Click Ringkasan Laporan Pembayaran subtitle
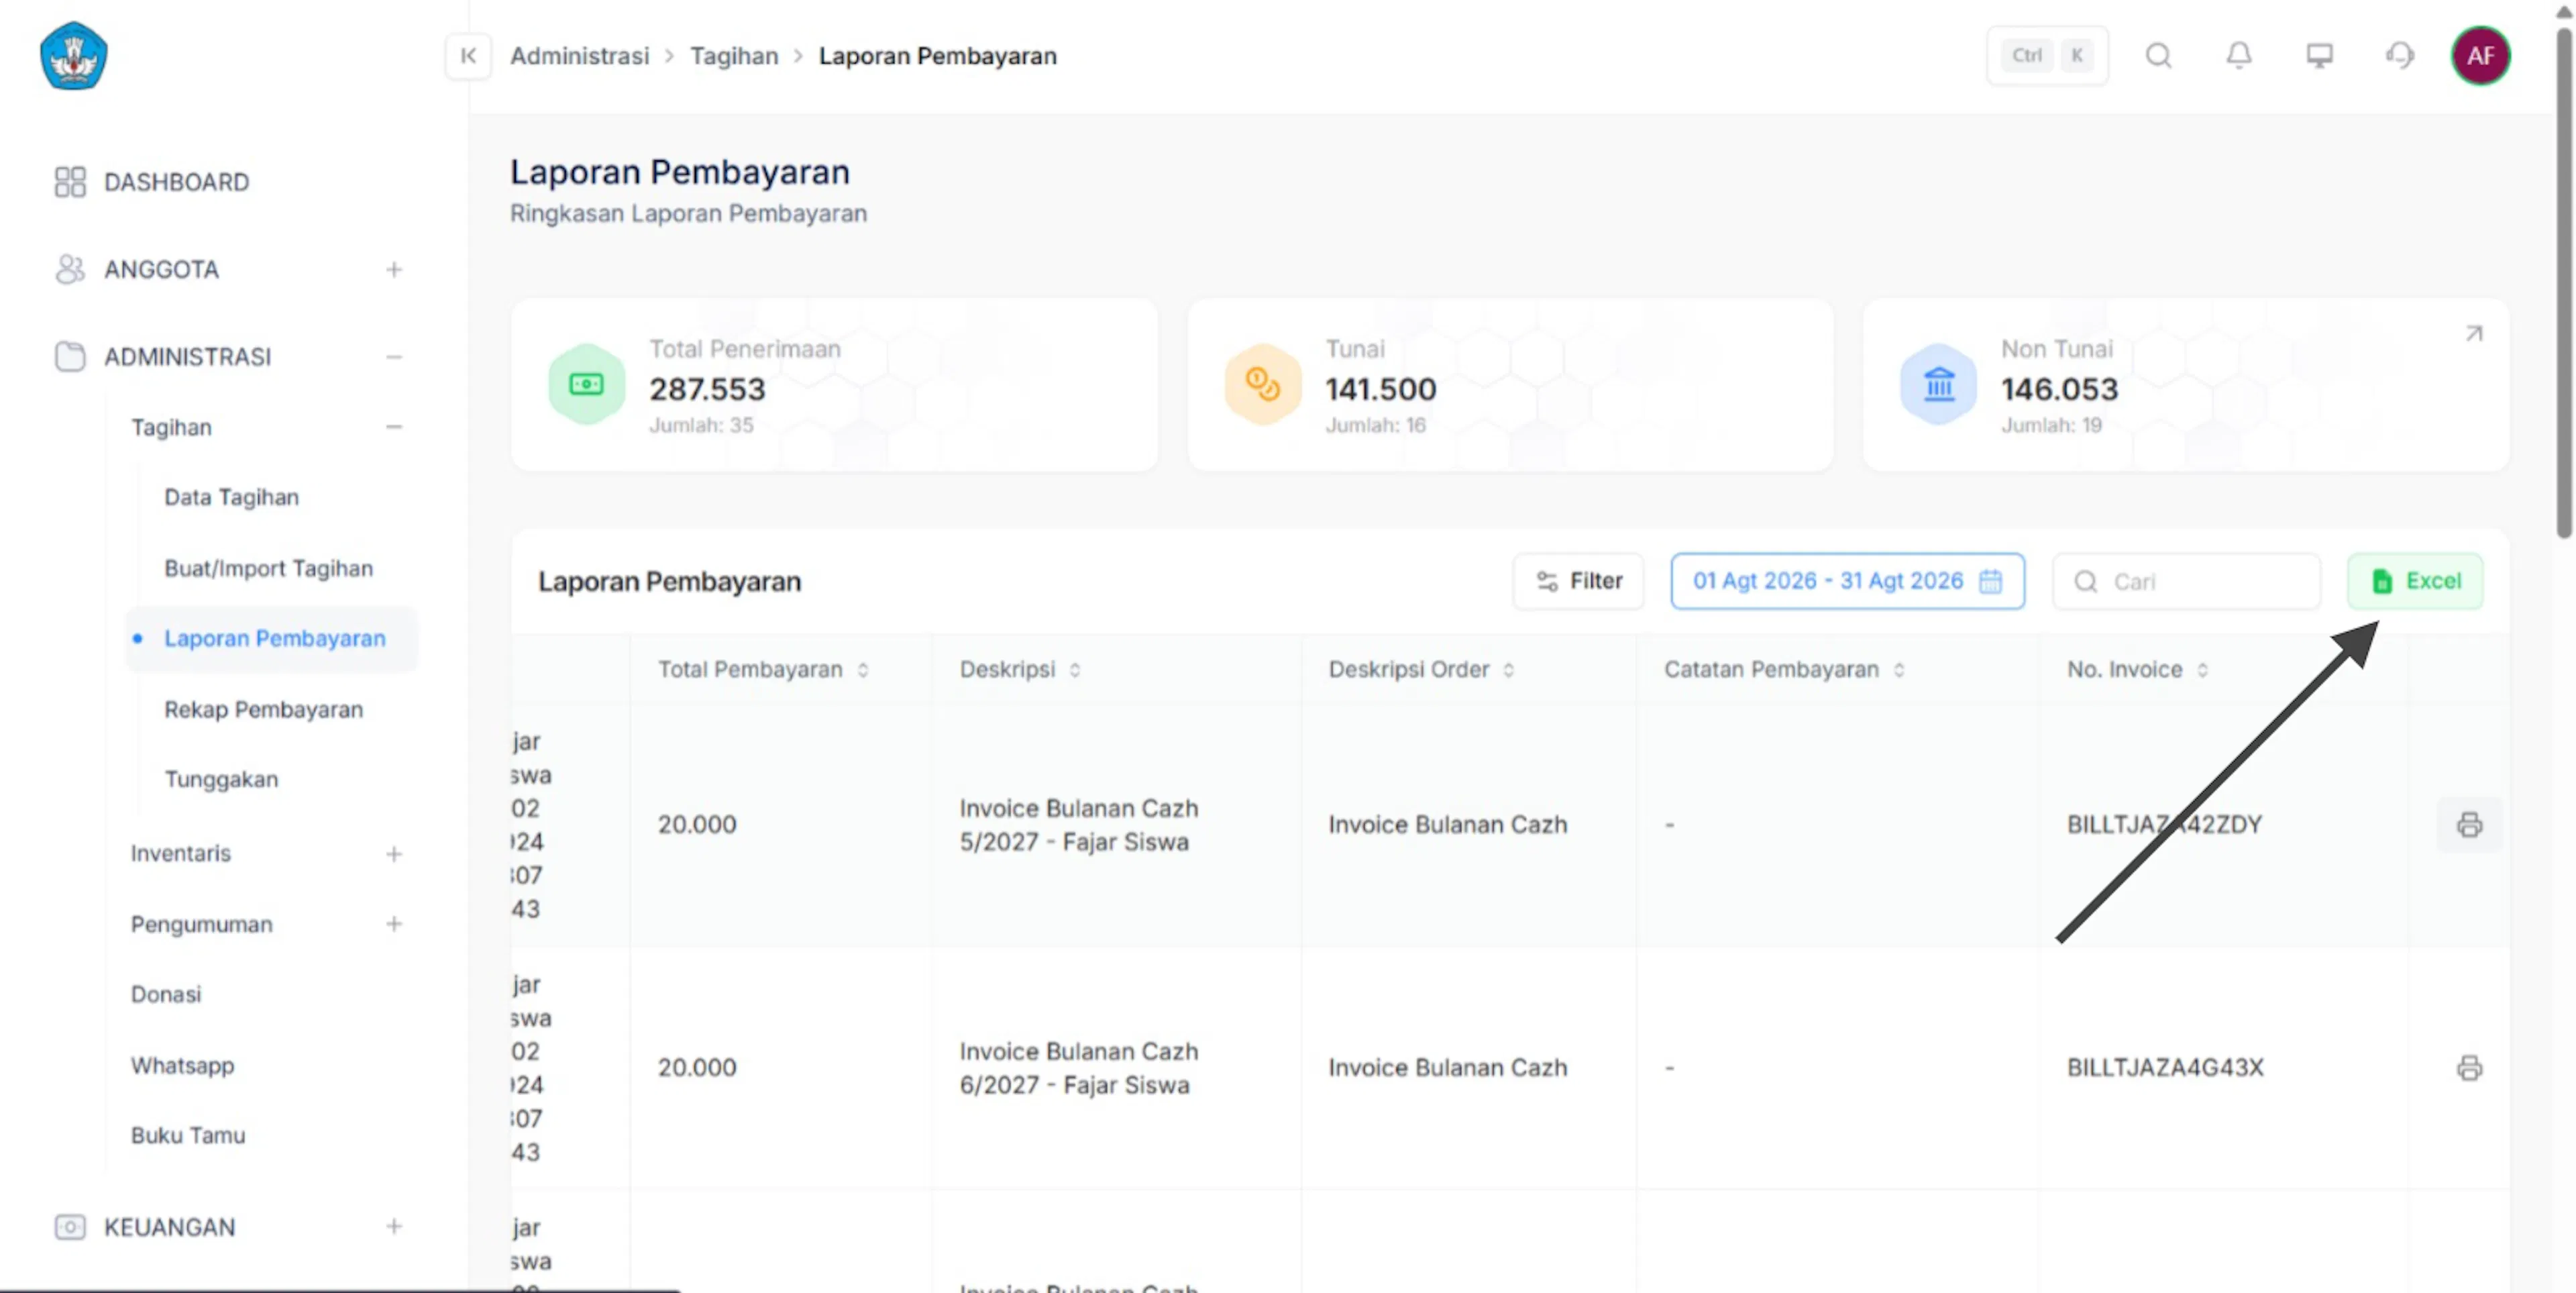2576x1293 pixels. coord(688,214)
